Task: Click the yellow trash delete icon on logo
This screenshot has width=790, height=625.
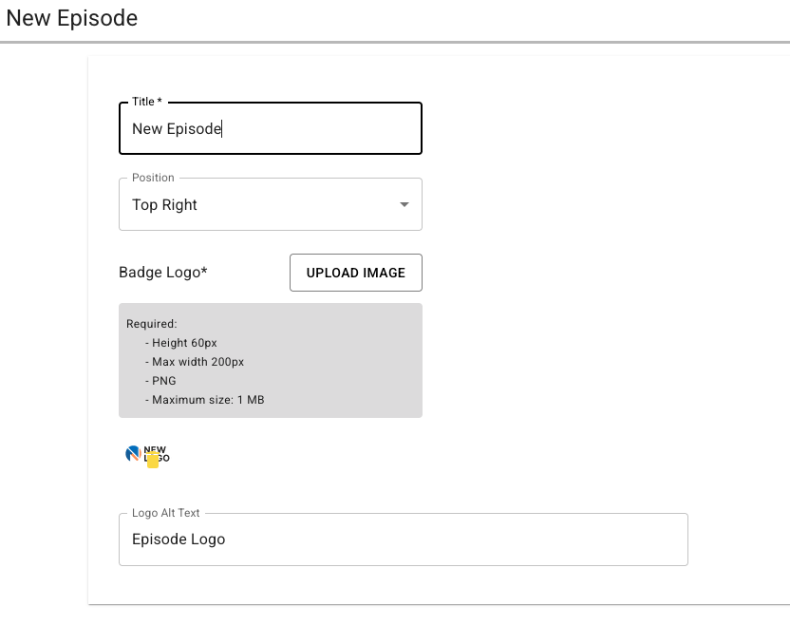Action: tap(153, 460)
